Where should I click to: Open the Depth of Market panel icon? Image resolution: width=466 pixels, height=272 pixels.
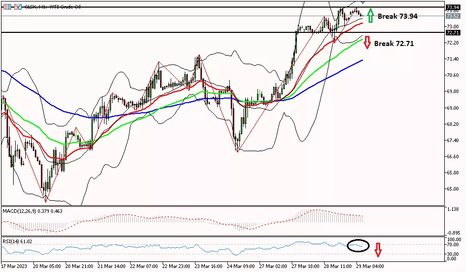(8, 7)
